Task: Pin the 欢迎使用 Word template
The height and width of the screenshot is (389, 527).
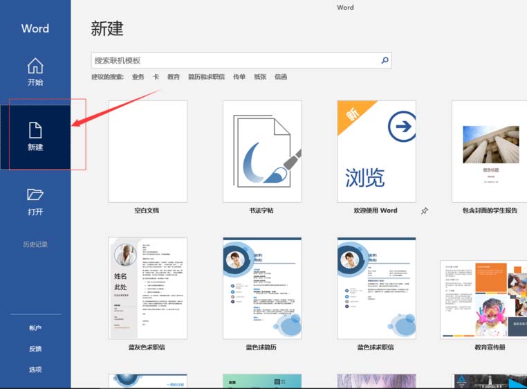Action: pos(425,211)
